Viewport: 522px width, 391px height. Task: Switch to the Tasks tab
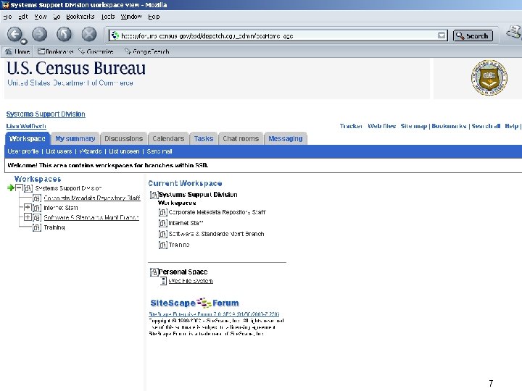(x=204, y=138)
